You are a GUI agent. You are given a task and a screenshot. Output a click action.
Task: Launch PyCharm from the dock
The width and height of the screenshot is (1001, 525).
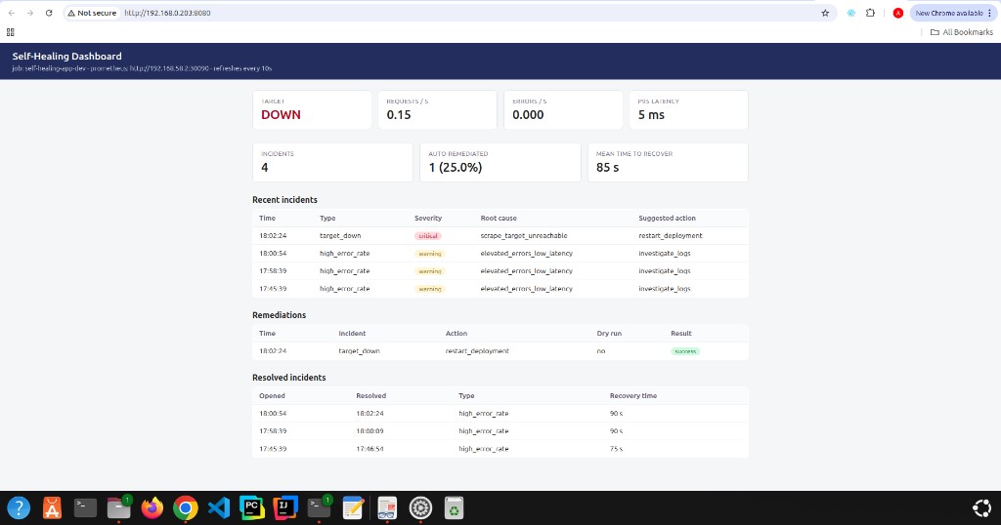point(252,507)
